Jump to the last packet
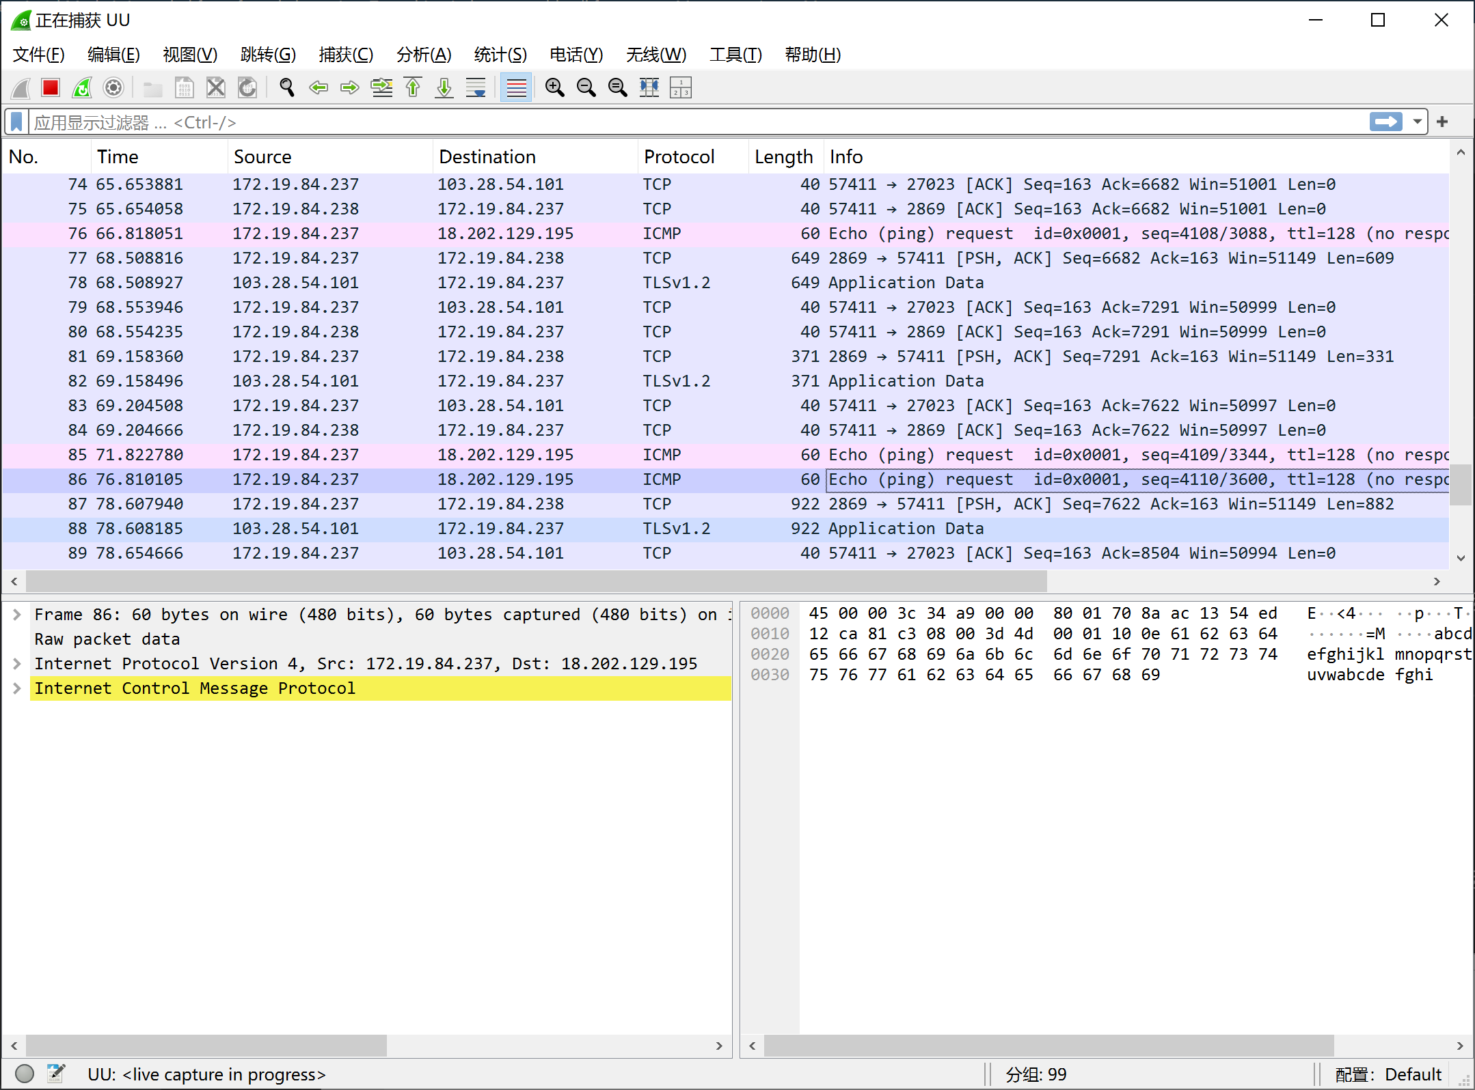 [x=444, y=87]
